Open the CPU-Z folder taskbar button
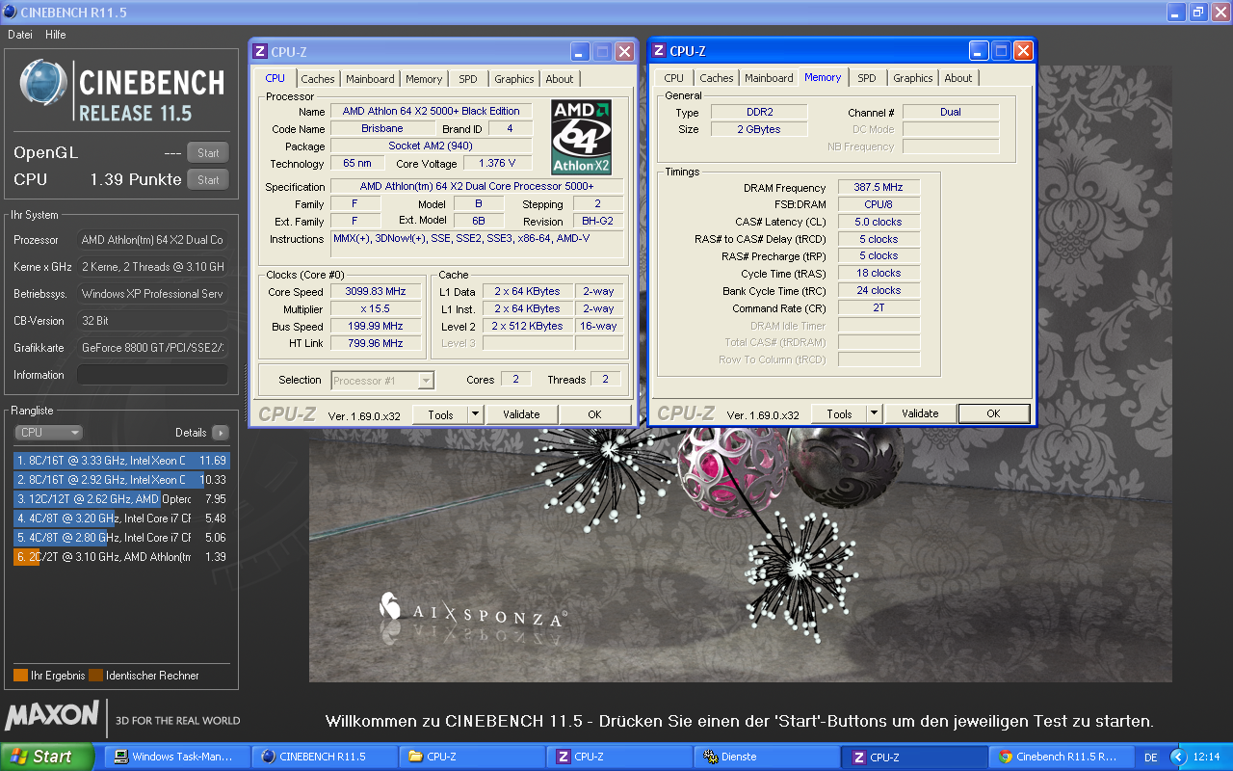Image resolution: width=1233 pixels, height=771 pixels. 472,757
